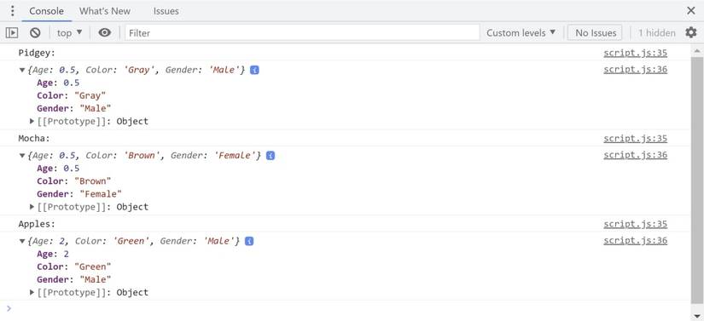
Task: Open script.js:35 link for Mocha
Action: 635,138
